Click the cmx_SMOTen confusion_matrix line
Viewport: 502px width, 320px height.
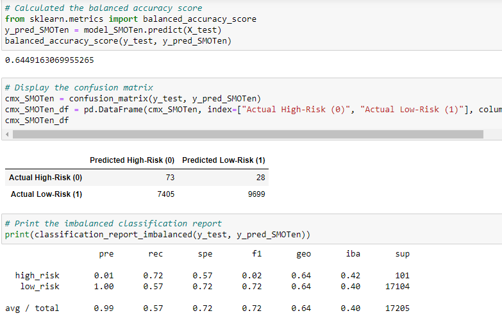[x=133, y=98]
